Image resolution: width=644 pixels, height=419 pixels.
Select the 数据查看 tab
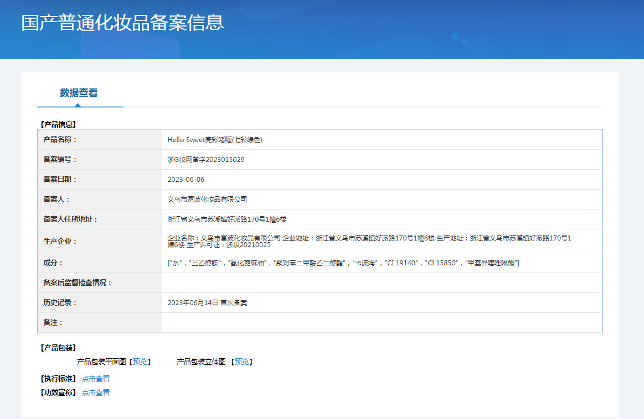click(x=79, y=93)
